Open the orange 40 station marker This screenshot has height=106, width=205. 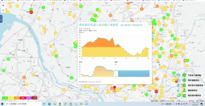171,56
